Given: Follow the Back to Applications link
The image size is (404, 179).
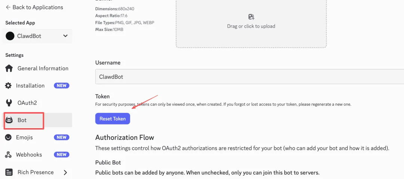Looking at the screenshot, I should 37,7.
